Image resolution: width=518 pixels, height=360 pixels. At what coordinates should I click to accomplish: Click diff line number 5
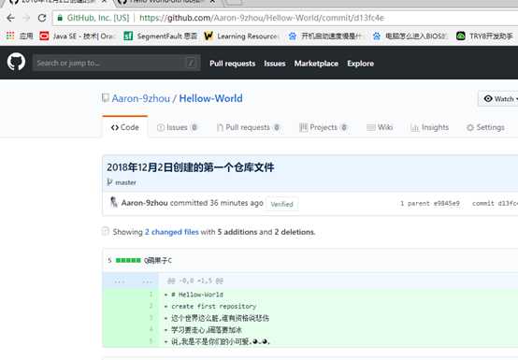(x=151, y=341)
